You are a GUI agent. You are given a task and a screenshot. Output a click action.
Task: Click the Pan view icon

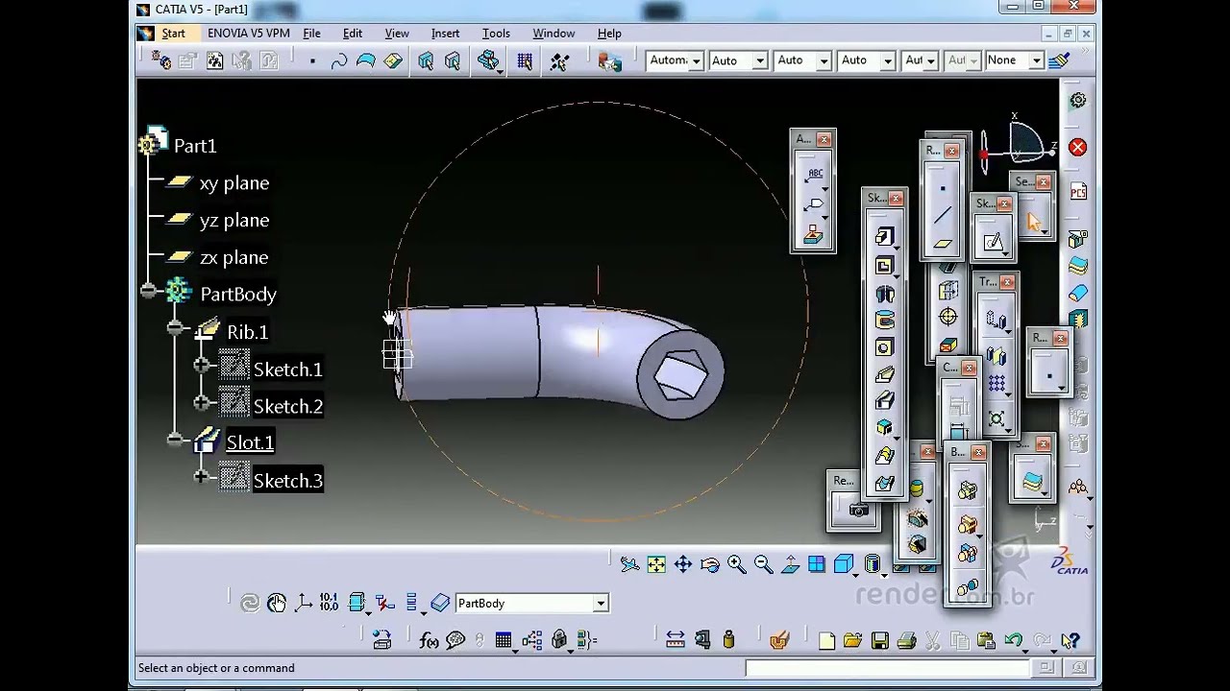click(683, 564)
